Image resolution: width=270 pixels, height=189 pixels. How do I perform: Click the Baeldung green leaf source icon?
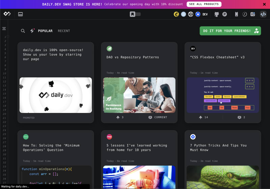[x=109, y=49]
